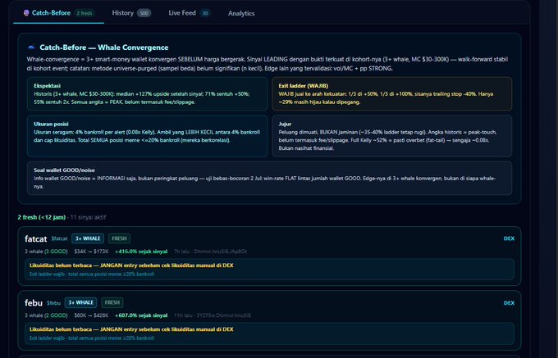The image size is (558, 358).
Task: Click the liquidity warning on fatcat card
Action: (x=131, y=265)
